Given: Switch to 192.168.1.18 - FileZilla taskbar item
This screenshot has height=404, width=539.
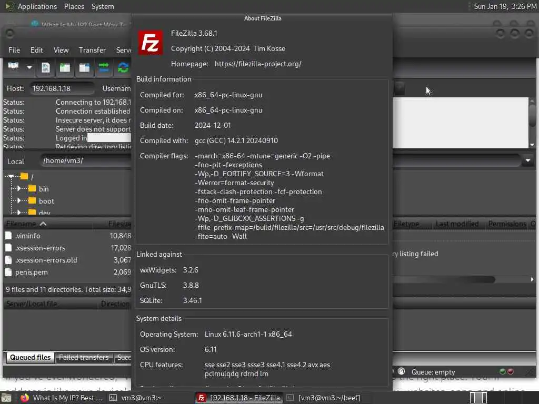Looking at the screenshot, I should coord(239,398).
